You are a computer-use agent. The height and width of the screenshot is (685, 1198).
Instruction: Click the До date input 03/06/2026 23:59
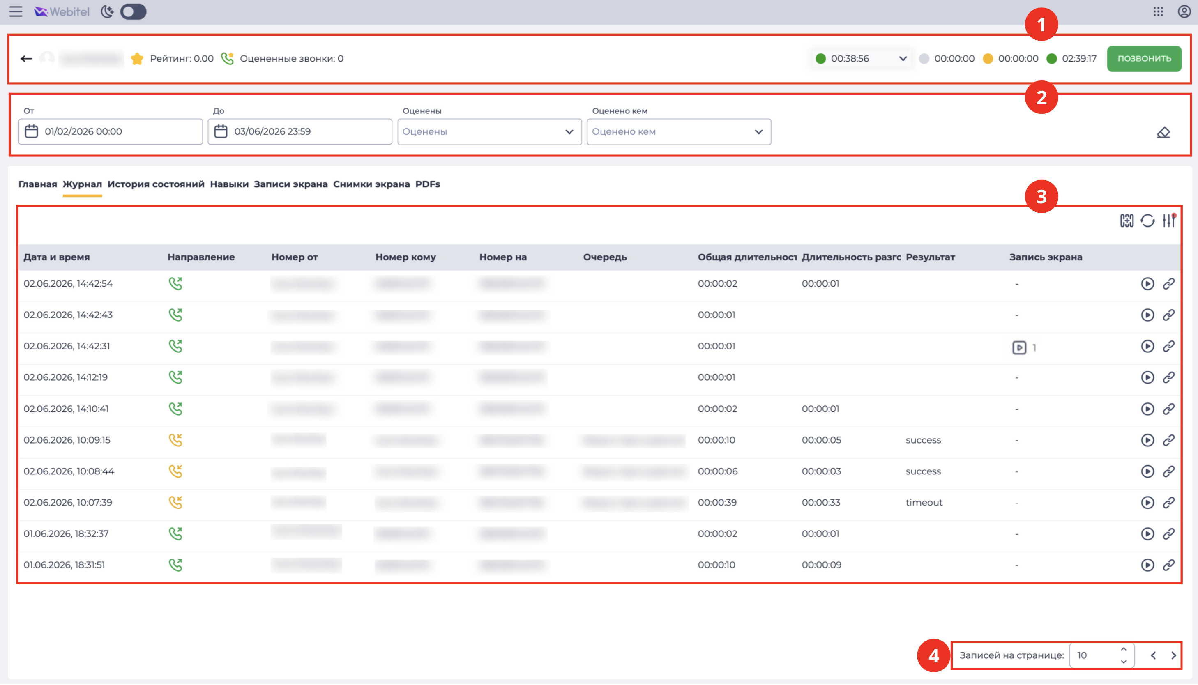point(300,131)
